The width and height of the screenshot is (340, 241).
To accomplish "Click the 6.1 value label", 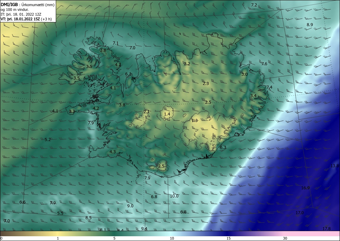I will (128, 74).
